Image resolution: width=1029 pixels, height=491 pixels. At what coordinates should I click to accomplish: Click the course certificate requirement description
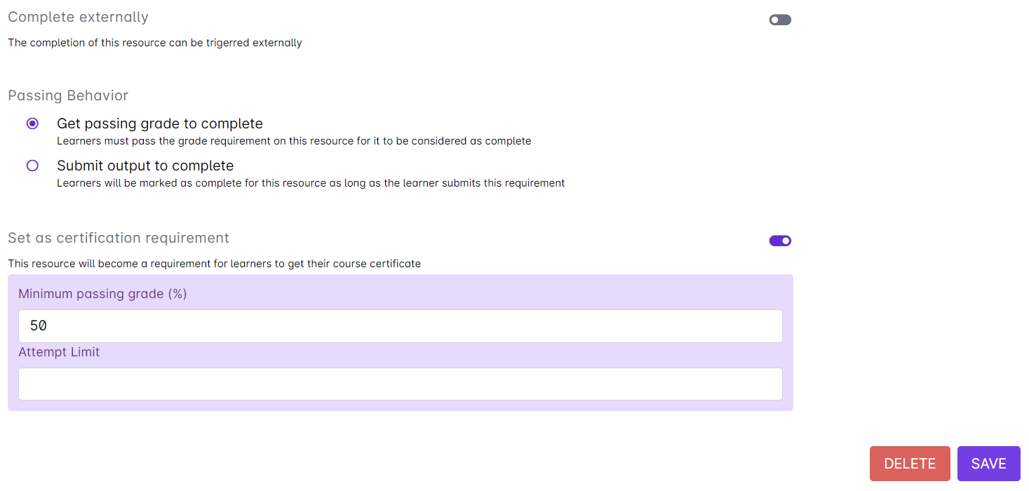click(214, 264)
